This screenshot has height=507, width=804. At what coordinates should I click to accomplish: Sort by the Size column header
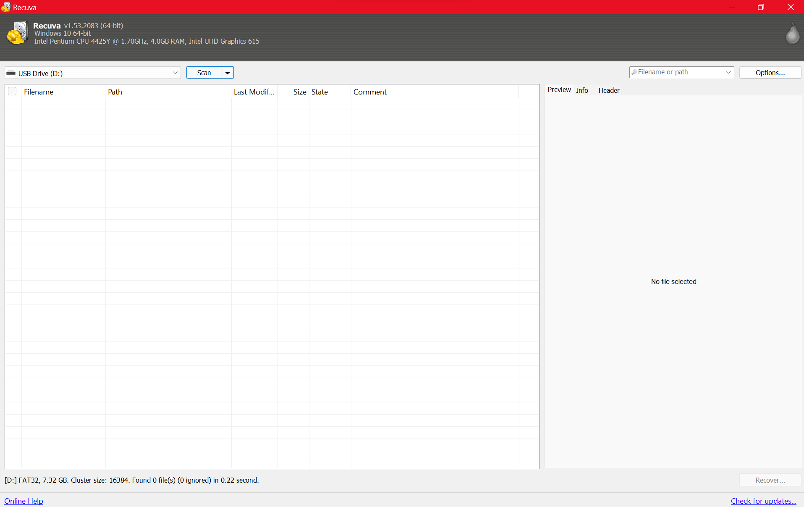[x=293, y=92]
